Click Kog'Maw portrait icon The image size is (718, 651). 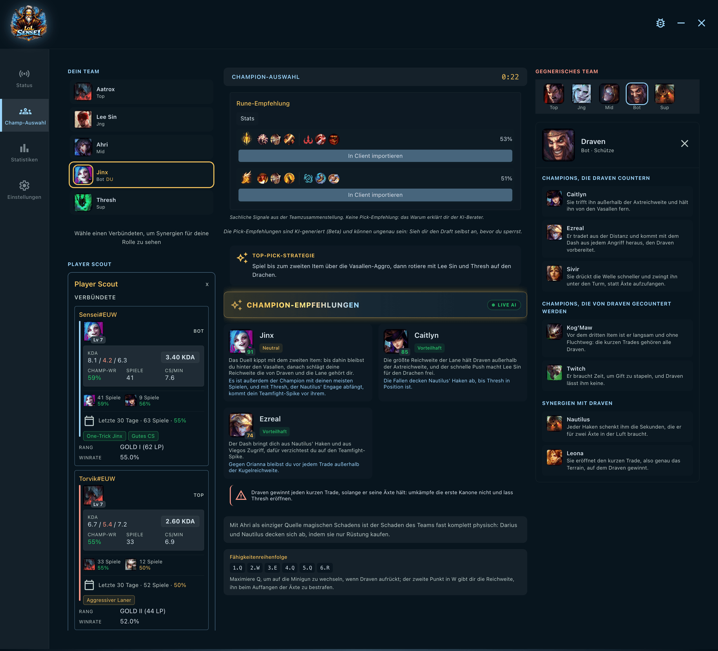pyautogui.click(x=554, y=332)
